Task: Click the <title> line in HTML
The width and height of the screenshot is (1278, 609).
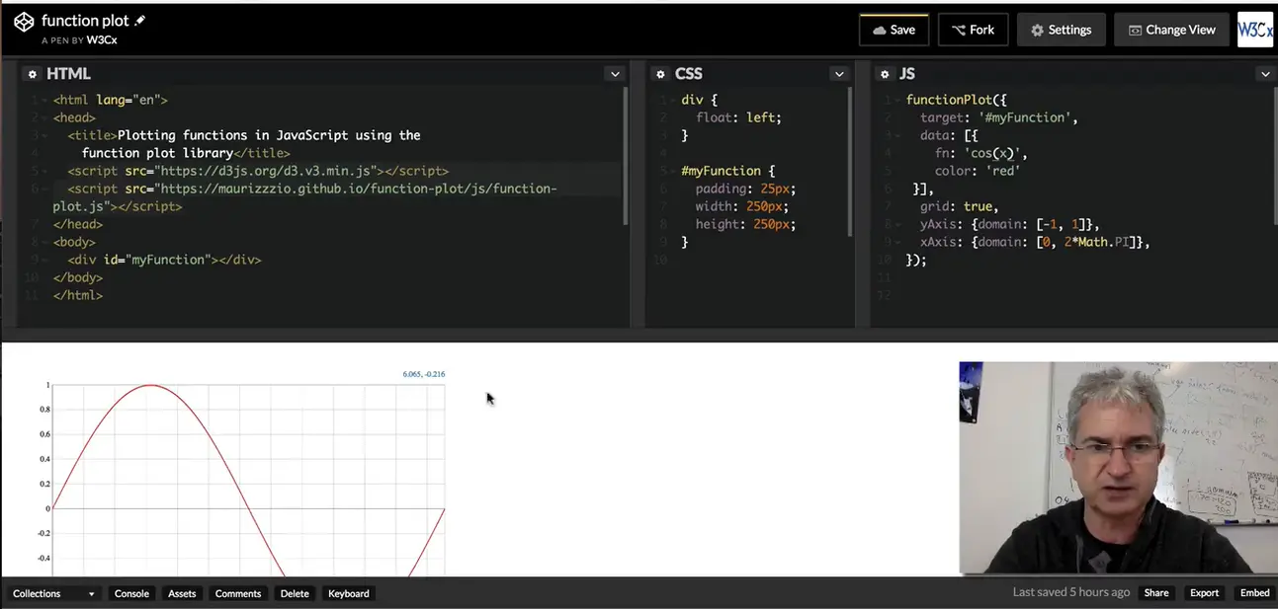Action: 244,144
